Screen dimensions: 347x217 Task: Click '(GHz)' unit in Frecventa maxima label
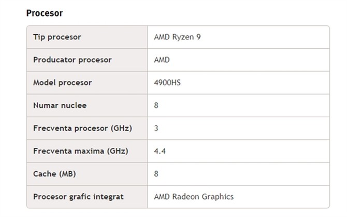point(117,151)
